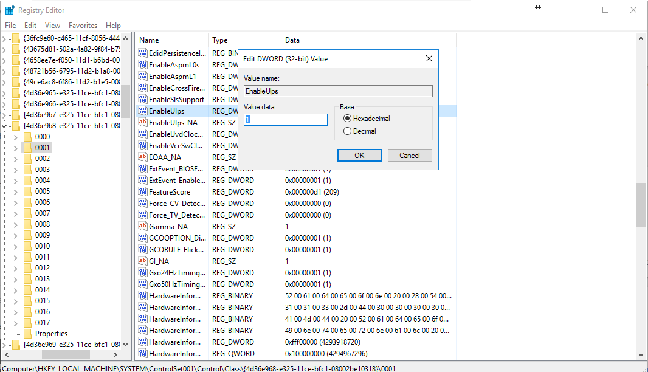Screen dimensions: 648x372
Task: Click the value icon next to EnableAspmL0s
Action: (x=143, y=64)
